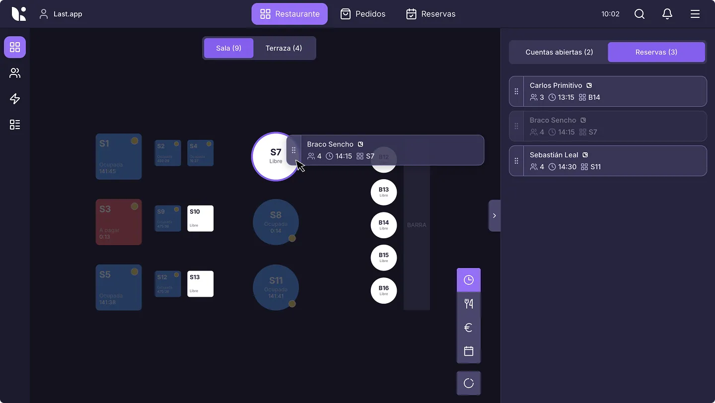Click clock icon beside 14:30 in Sebastián card

tap(552, 167)
